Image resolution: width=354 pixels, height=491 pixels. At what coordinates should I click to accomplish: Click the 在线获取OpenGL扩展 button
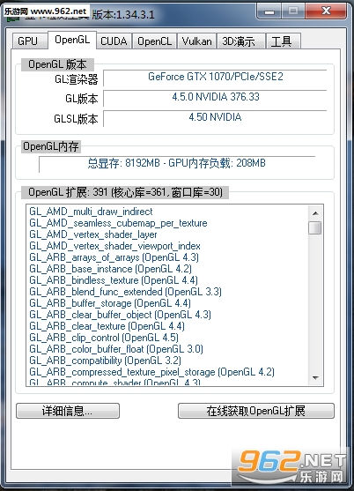256,411
